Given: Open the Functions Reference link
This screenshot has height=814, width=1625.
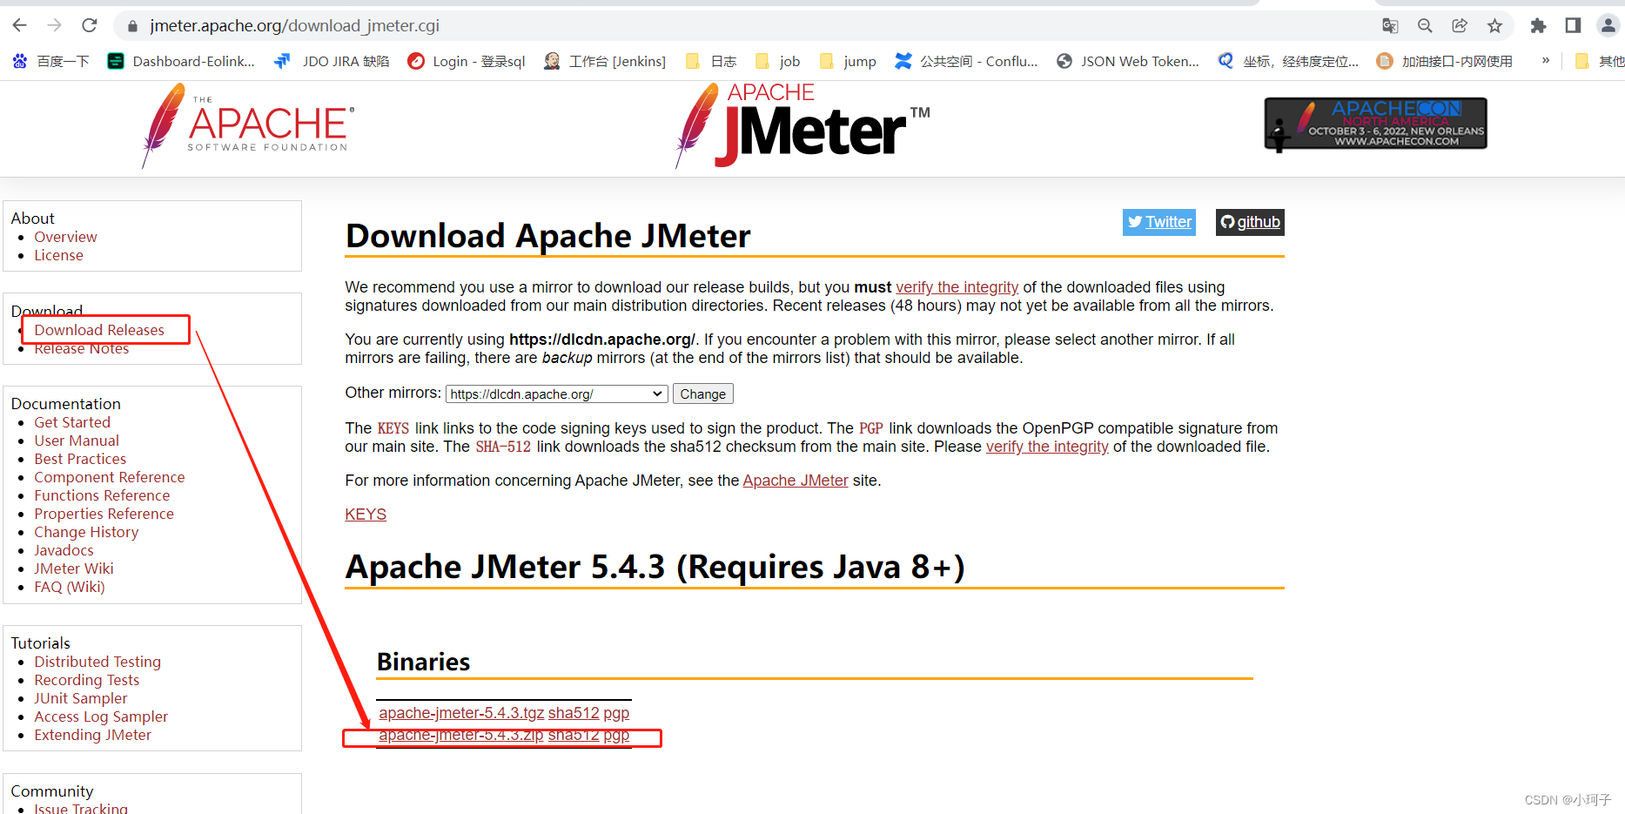Looking at the screenshot, I should pos(102,495).
